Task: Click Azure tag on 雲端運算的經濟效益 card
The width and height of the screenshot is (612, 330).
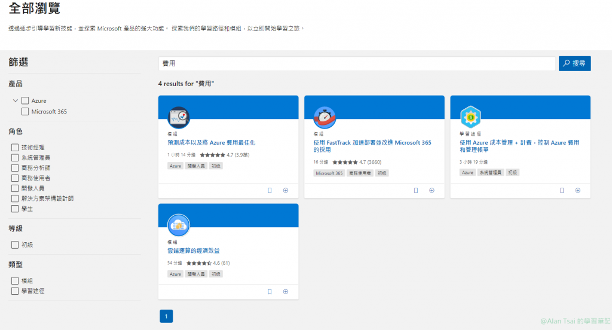Action: [175, 274]
